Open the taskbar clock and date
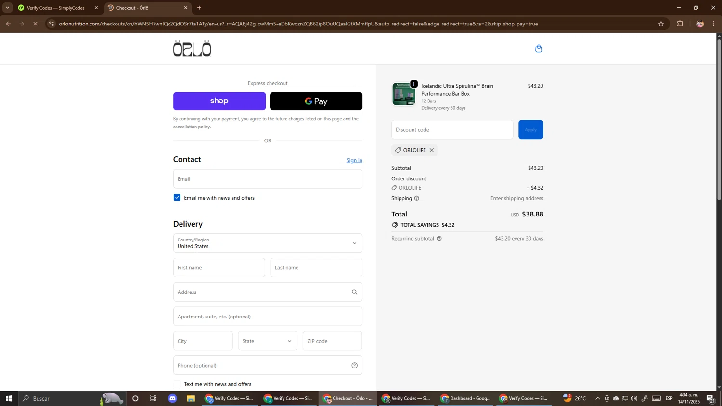The image size is (722, 406). click(x=689, y=398)
